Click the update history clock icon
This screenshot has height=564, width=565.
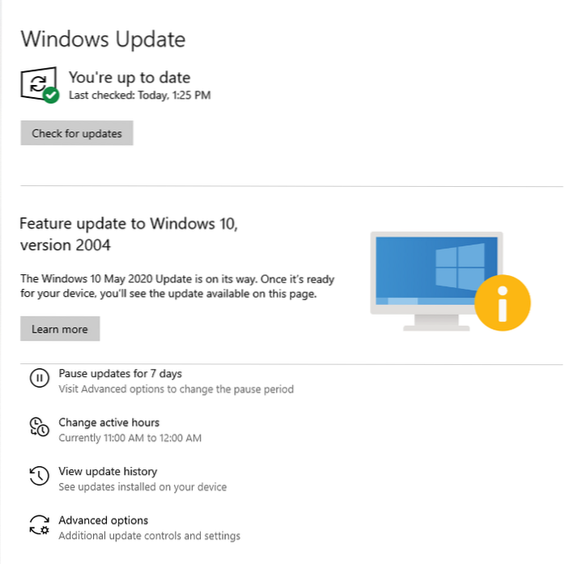pyautogui.click(x=40, y=476)
